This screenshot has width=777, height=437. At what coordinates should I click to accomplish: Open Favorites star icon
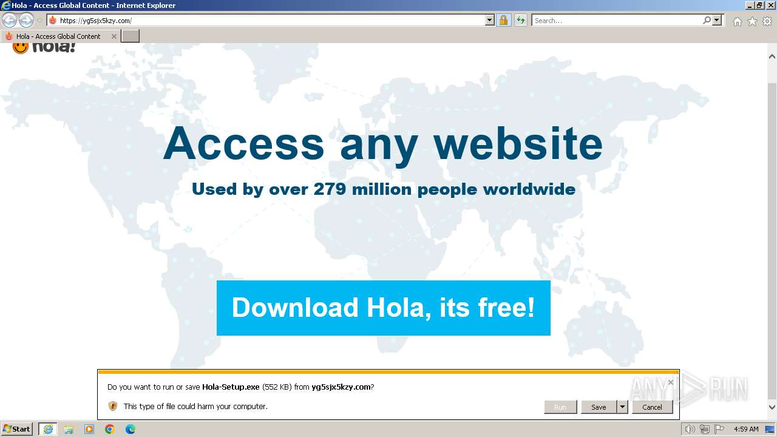click(752, 21)
